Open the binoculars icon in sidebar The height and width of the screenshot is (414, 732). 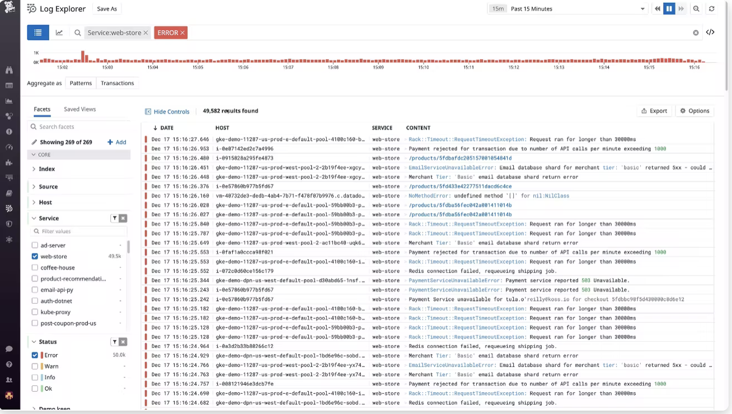coord(9,70)
